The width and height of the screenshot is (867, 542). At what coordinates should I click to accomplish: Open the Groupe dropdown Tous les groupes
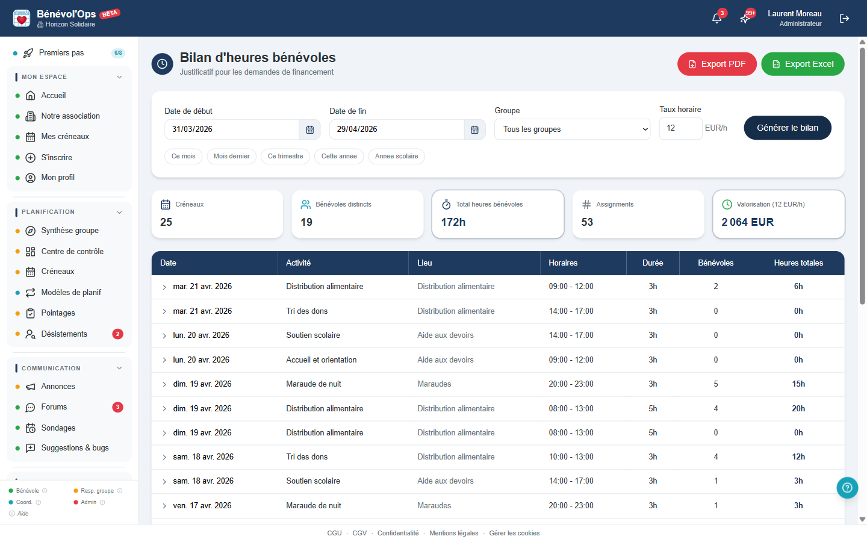572,129
